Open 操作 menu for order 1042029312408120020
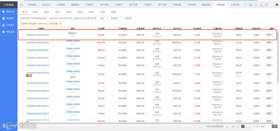Image resolution: width=280 pixels, height=131 pixels. 269,58
